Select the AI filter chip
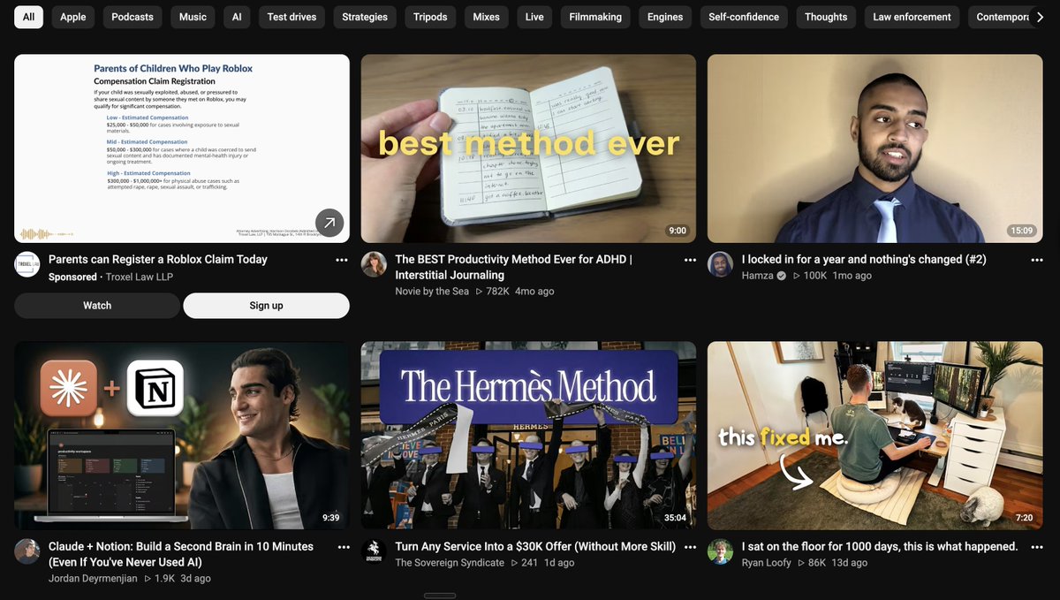This screenshot has height=600, width=1060. click(x=237, y=17)
